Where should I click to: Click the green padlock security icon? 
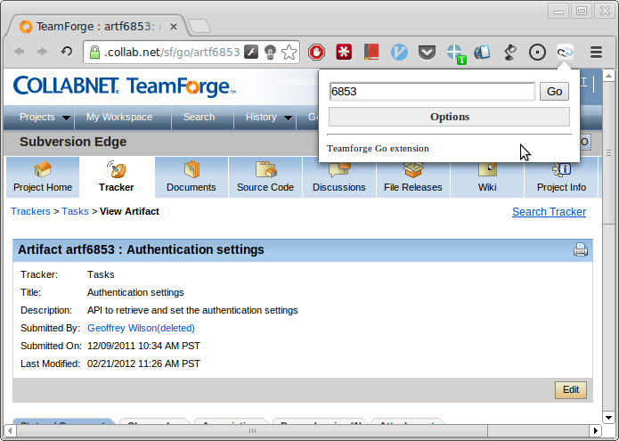pos(94,52)
